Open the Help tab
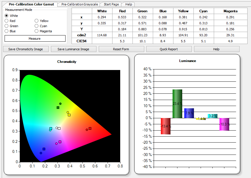251x178 pixels. [x=129, y=4]
